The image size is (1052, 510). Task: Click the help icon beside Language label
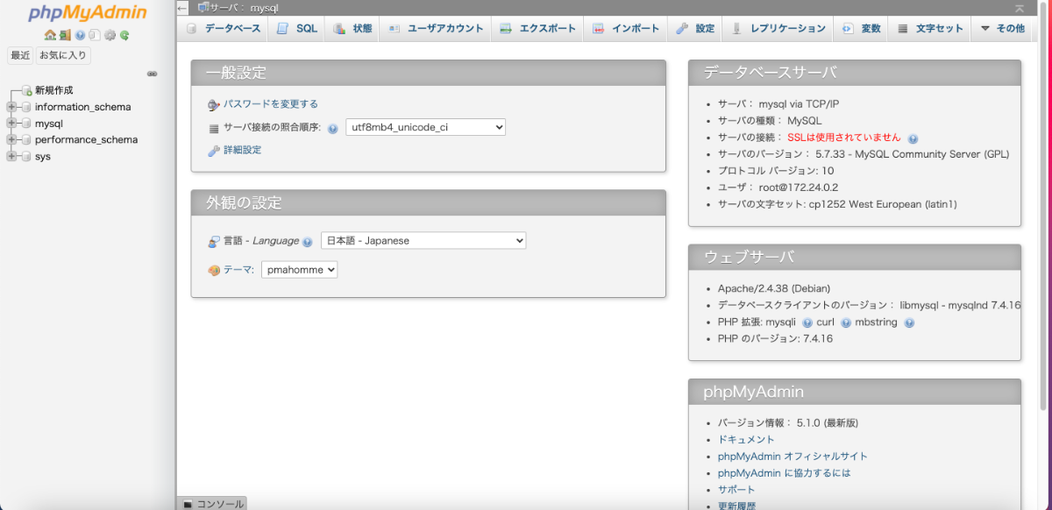(x=308, y=242)
